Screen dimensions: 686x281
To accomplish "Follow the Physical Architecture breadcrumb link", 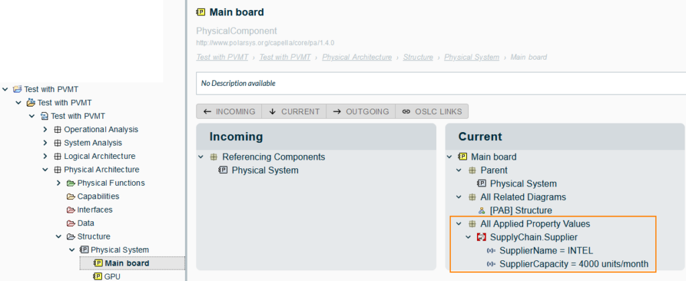I will click(357, 58).
